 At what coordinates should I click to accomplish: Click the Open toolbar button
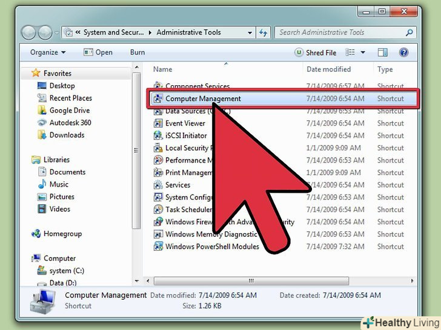[98, 53]
